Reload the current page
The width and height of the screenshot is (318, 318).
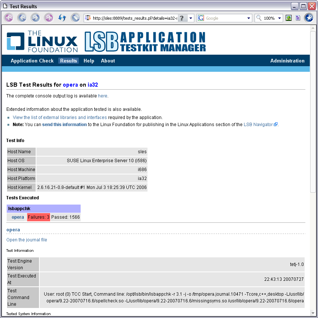click(x=62, y=18)
